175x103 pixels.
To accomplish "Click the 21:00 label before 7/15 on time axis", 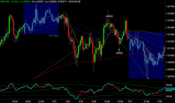I will (41, 101).
